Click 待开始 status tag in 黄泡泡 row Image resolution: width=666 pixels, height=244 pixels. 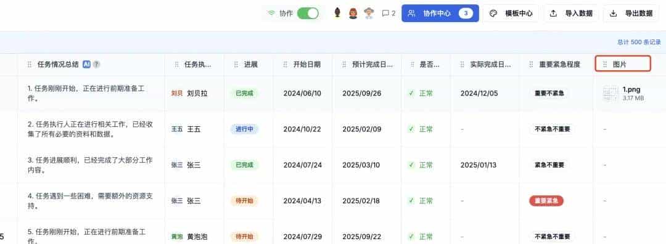coord(244,236)
